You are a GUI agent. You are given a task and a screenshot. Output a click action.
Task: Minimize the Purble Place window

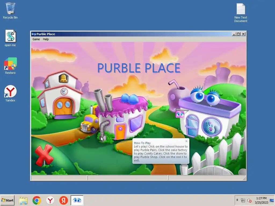point(234,34)
